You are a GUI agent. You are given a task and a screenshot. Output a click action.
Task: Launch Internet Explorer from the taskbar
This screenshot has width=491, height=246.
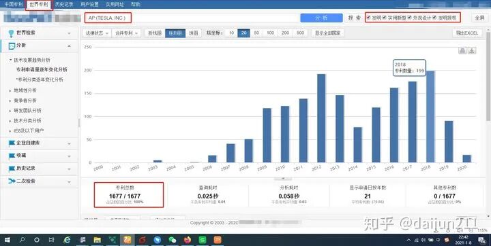pos(67,240)
